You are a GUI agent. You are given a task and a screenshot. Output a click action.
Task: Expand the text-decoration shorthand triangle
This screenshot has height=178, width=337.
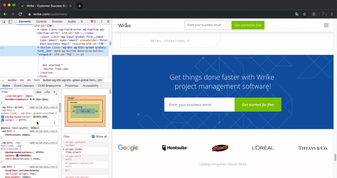pyautogui.click(x=31, y=159)
